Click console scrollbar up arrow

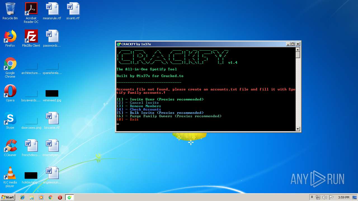298,49
